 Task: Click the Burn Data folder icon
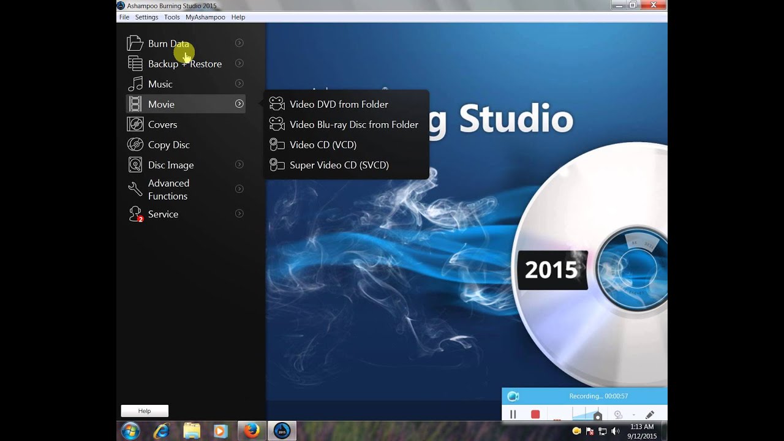pyautogui.click(x=135, y=43)
